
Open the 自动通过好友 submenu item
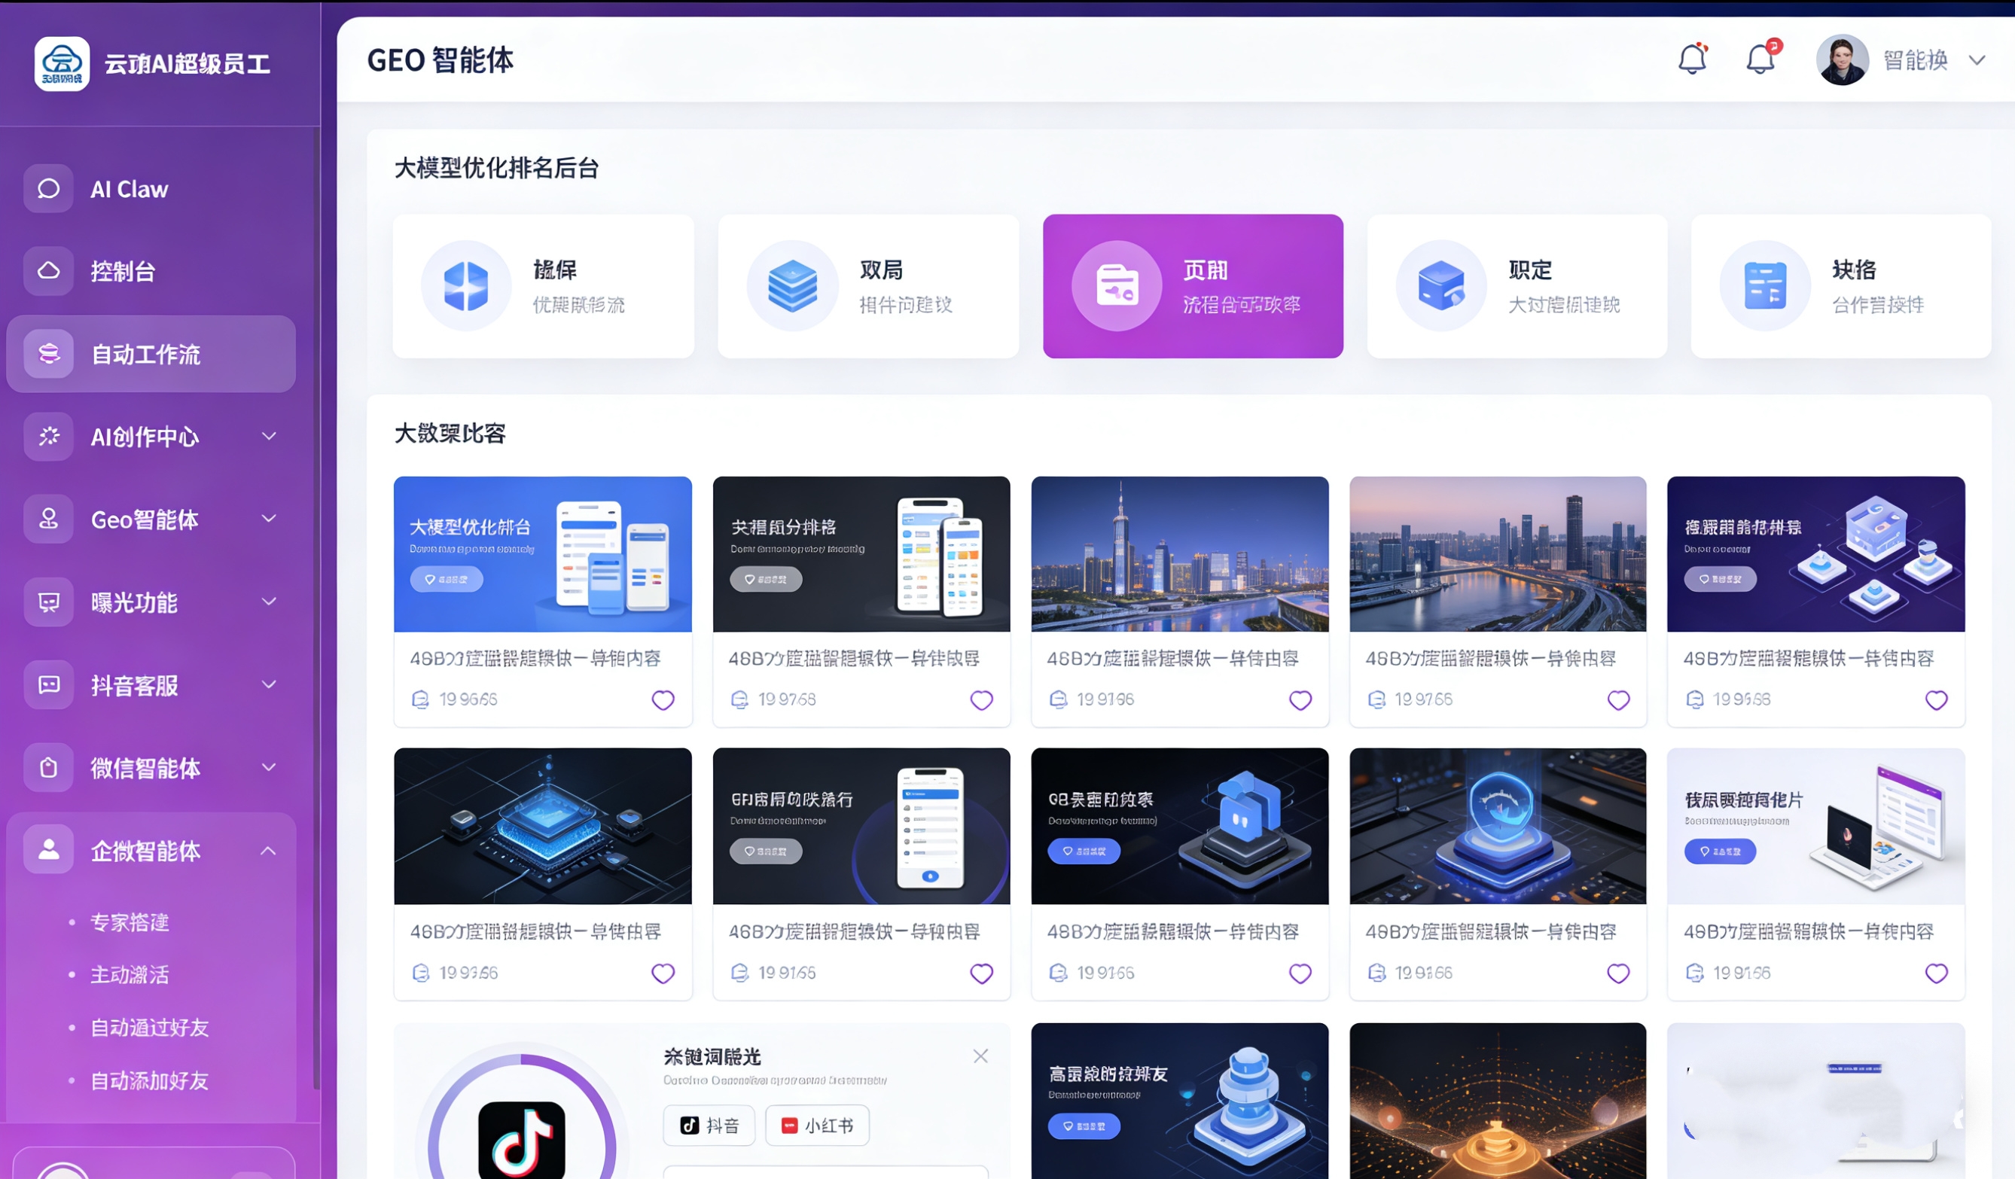click(150, 1028)
